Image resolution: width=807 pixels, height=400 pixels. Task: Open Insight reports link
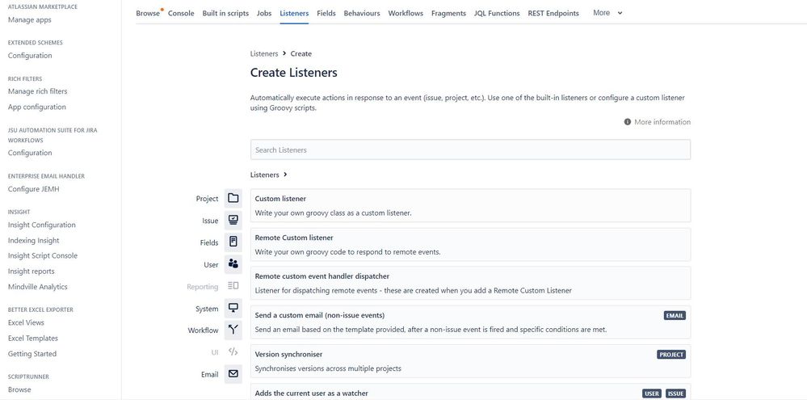pos(31,272)
